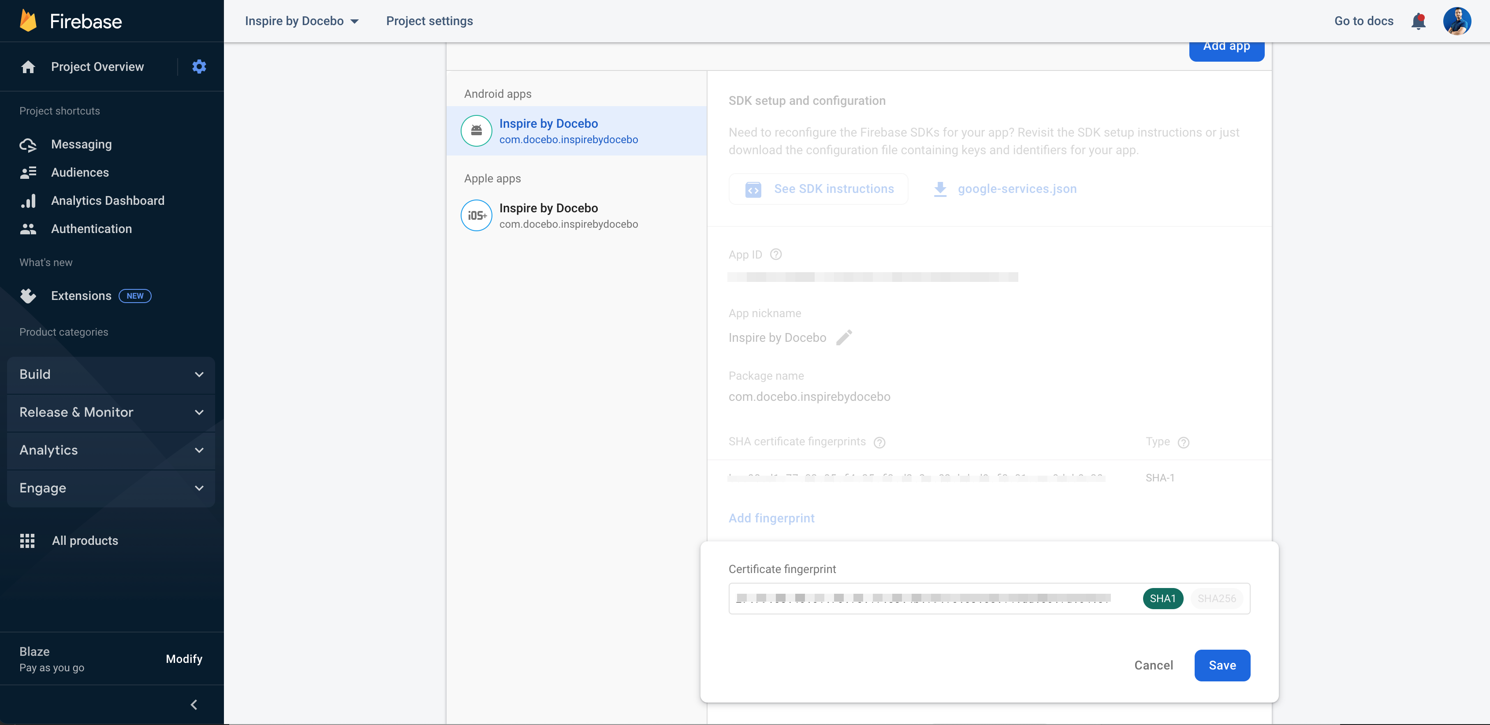
Task: Click the google-services.json download icon
Action: click(940, 189)
